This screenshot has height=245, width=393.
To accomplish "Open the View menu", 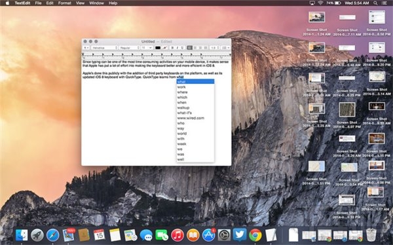I will click(80, 3).
